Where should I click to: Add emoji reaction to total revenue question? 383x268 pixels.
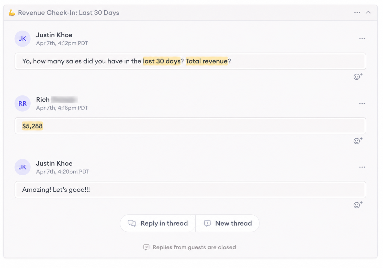tap(358, 76)
